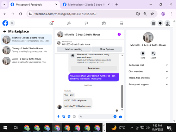
Task: Open the Windows notification center icon
Action: (169, 128)
